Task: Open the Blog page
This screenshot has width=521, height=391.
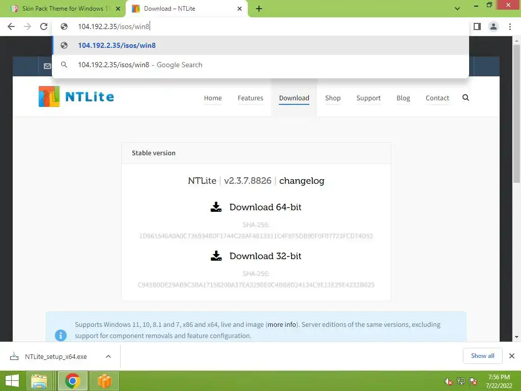Action: pos(403,98)
